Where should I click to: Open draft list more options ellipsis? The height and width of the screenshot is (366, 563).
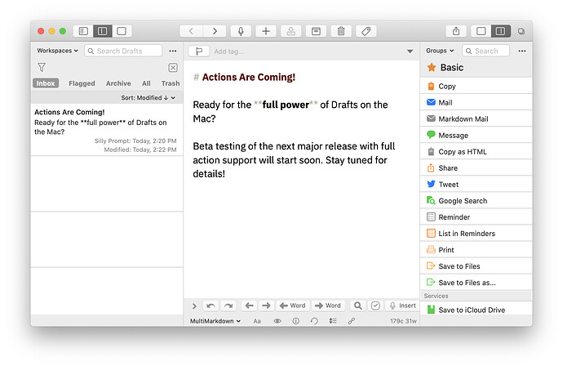tap(173, 51)
